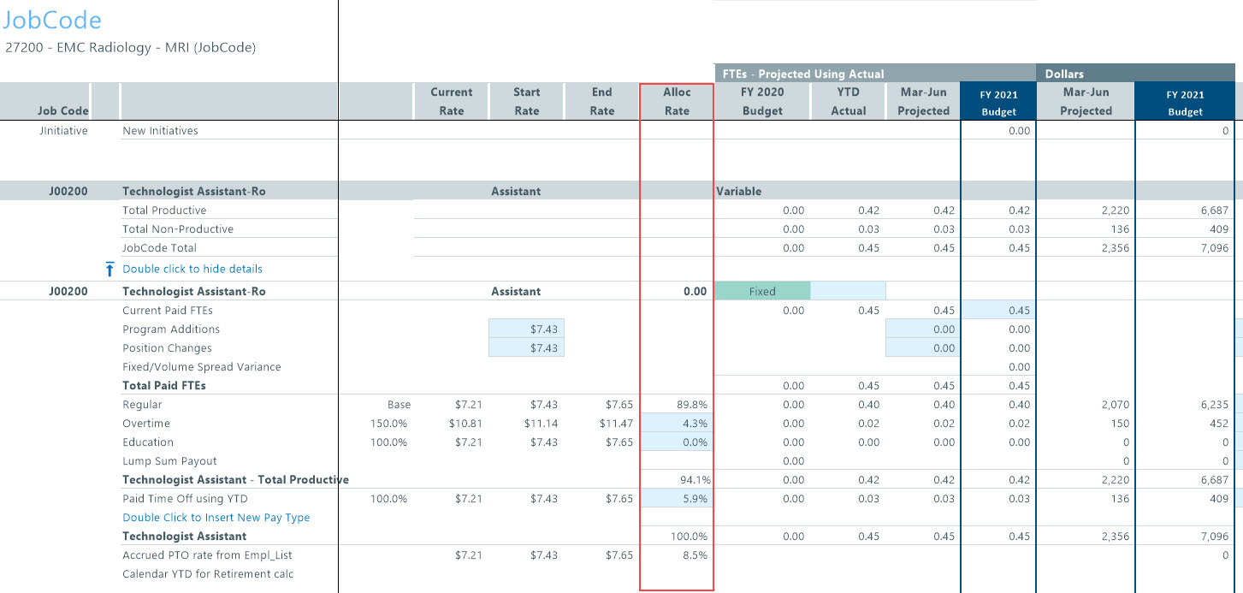Select the J00200 summary row job code
This screenshot has height=593, width=1243.
pos(68,192)
